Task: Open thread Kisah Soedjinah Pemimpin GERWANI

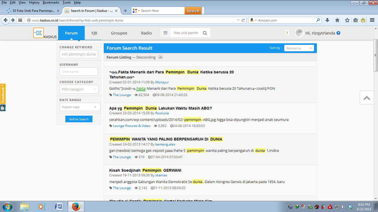Action: [145, 170]
